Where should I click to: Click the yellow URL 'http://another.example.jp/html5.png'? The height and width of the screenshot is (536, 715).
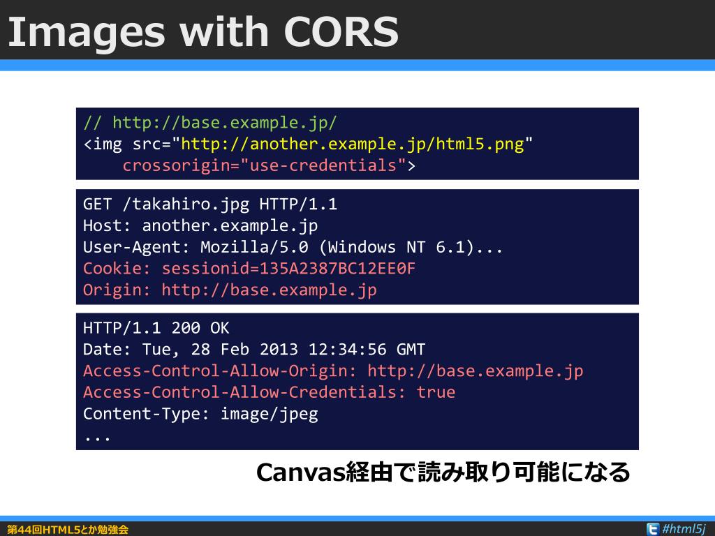coord(353,144)
